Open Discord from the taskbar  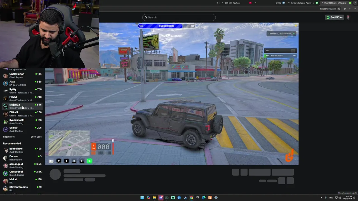(161, 198)
